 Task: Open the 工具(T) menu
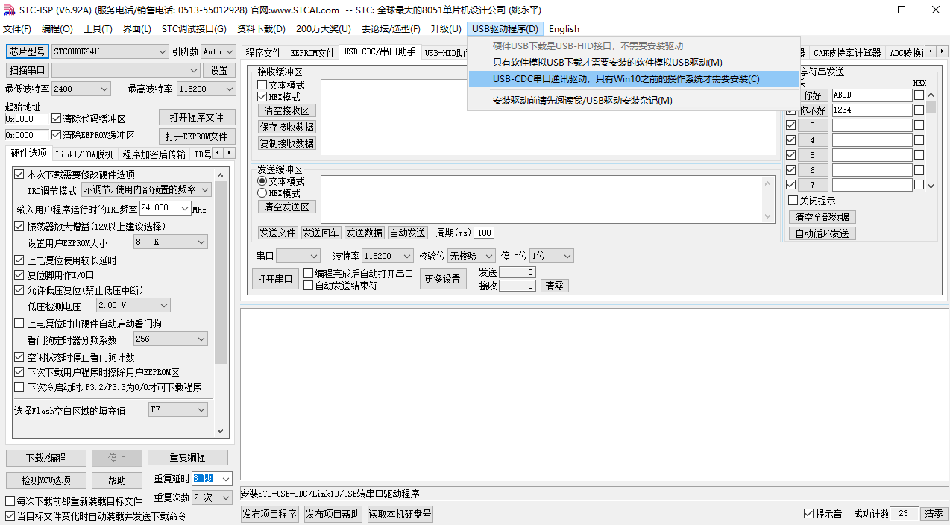[x=98, y=29]
